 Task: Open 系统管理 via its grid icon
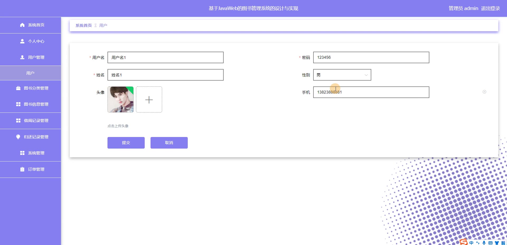click(22, 153)
